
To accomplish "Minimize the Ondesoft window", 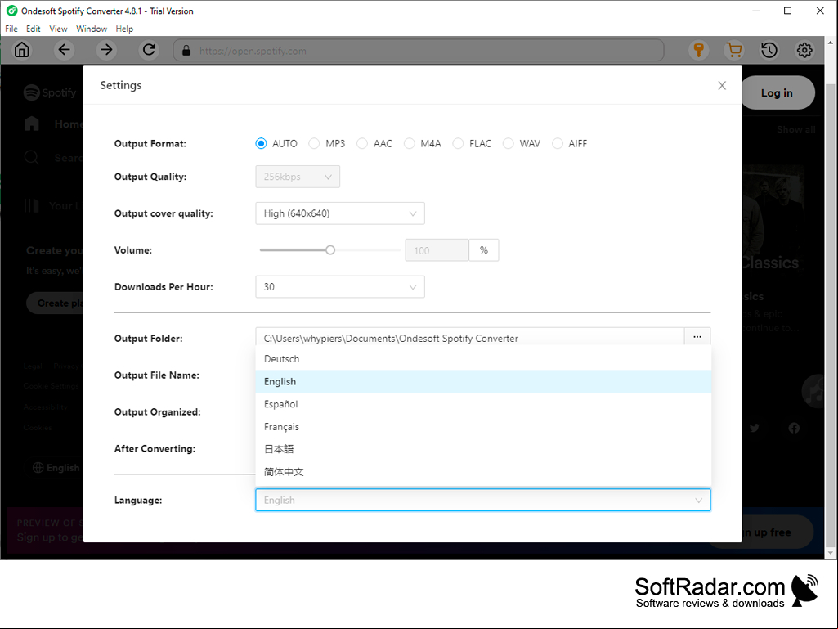I will [755, 11].
